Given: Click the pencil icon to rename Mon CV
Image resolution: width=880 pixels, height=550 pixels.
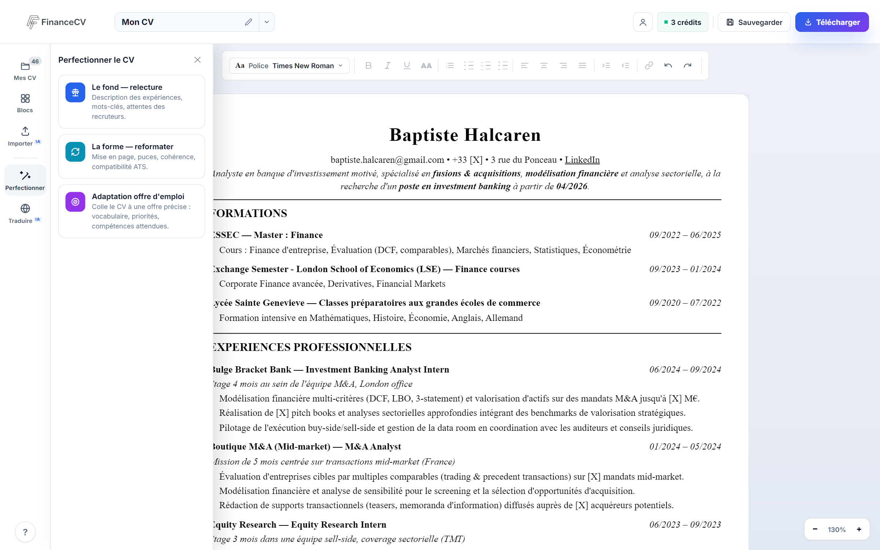Looking at the screenshot, I should pyautogui.click(x=249, y=22).
